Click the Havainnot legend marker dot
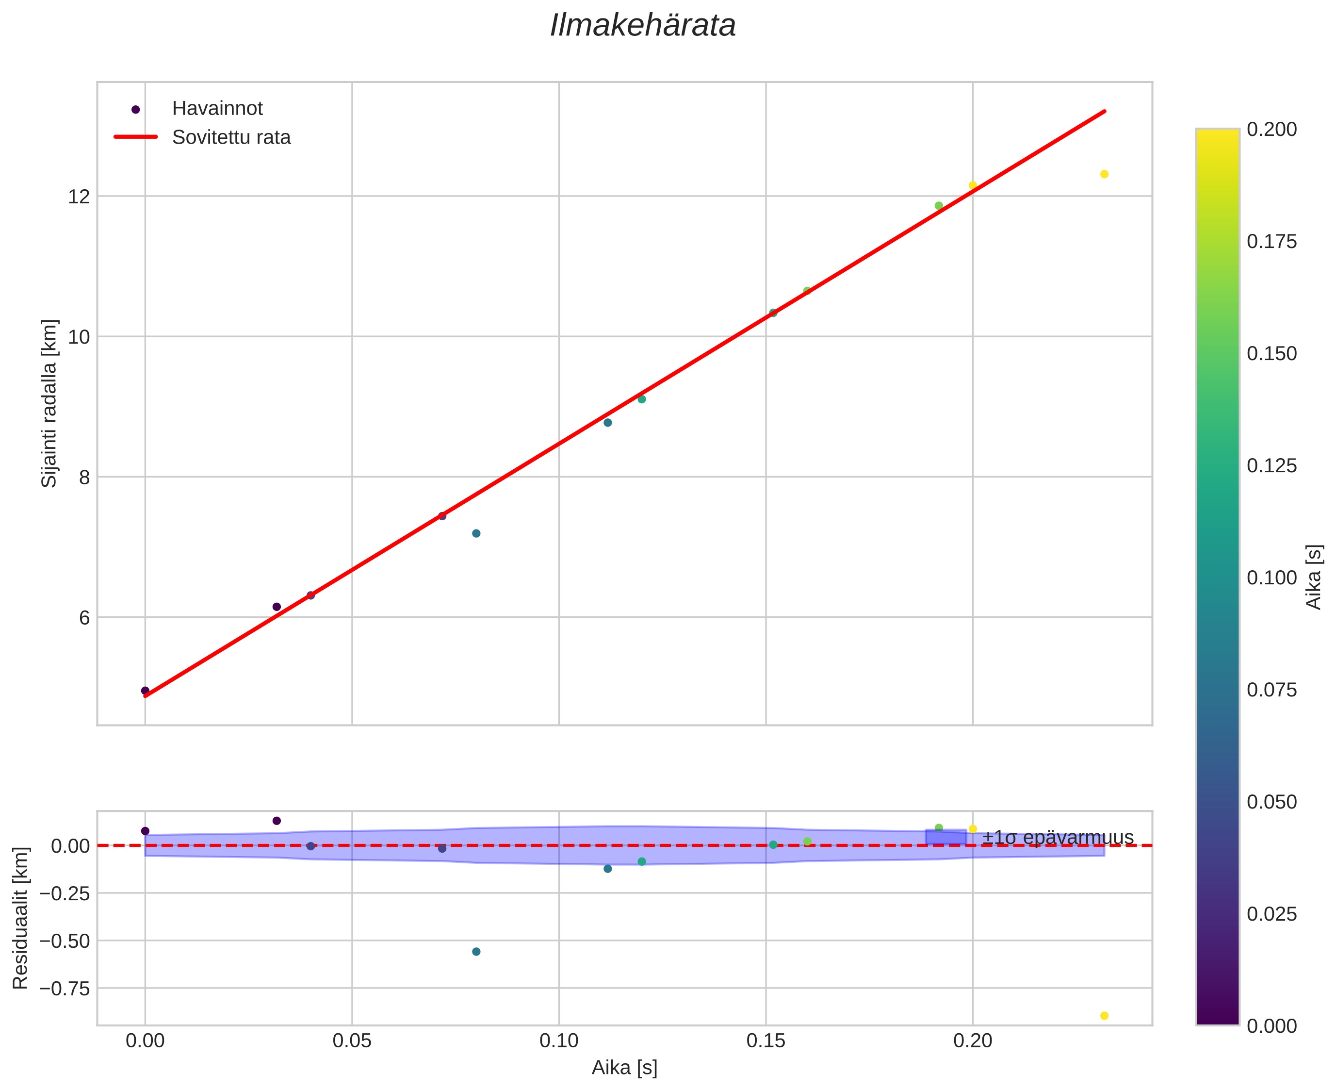 click(135, 109)
